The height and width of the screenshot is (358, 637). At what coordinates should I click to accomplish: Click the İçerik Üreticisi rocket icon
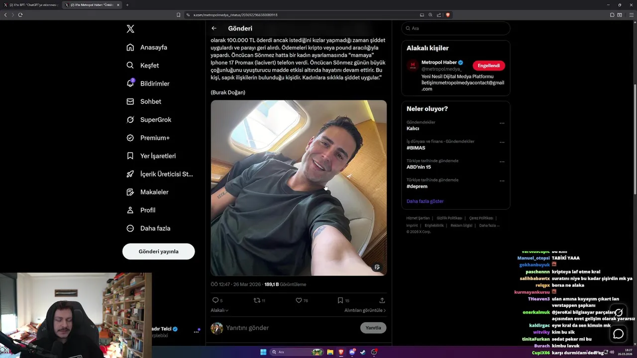pyautogui.click(x=130, y=174)
